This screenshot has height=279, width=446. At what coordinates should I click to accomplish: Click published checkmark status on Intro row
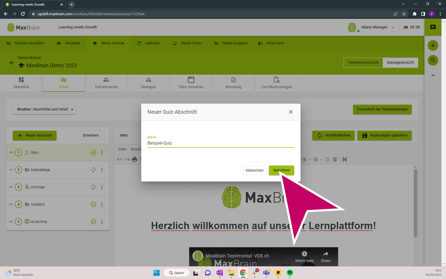[x=93, y=153]
